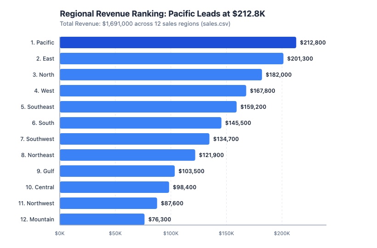The width and height of the screenshot is (377, 248).
Task: Click the Northeast revenue bar
Action: point(127,155)
